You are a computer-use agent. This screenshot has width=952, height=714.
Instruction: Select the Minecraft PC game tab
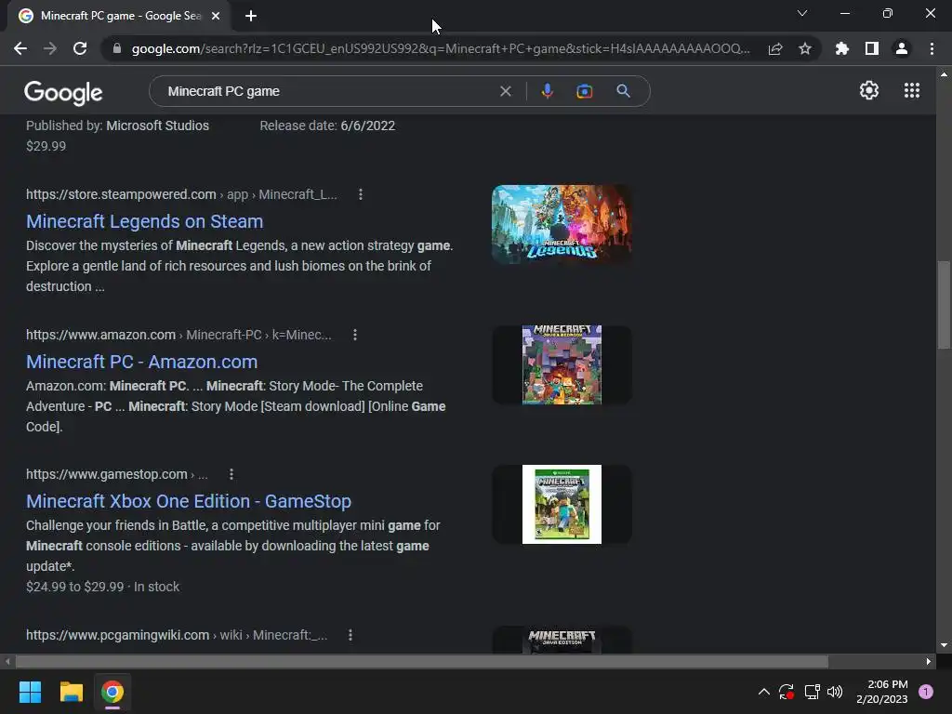(x=118, y=16)
